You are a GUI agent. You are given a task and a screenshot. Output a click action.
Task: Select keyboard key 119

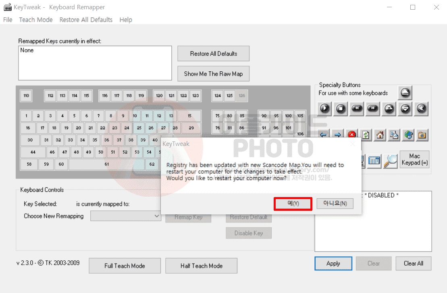tap(141, 96)
